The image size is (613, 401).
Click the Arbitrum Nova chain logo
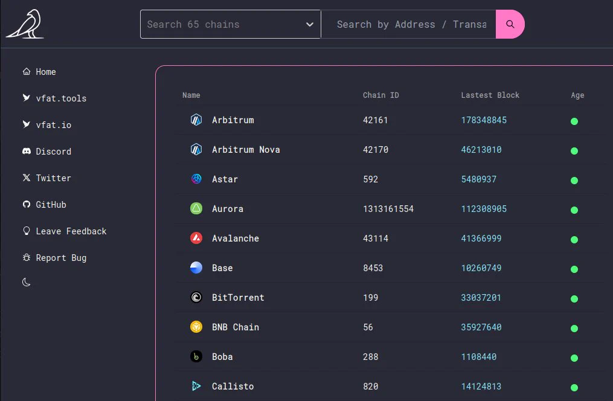(x=196, y=149)
